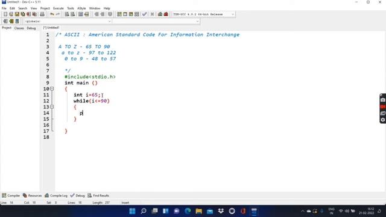Open the Compiler bottom panel tab
The width and height of the screenshot is (386, 217).
point(11,195)
